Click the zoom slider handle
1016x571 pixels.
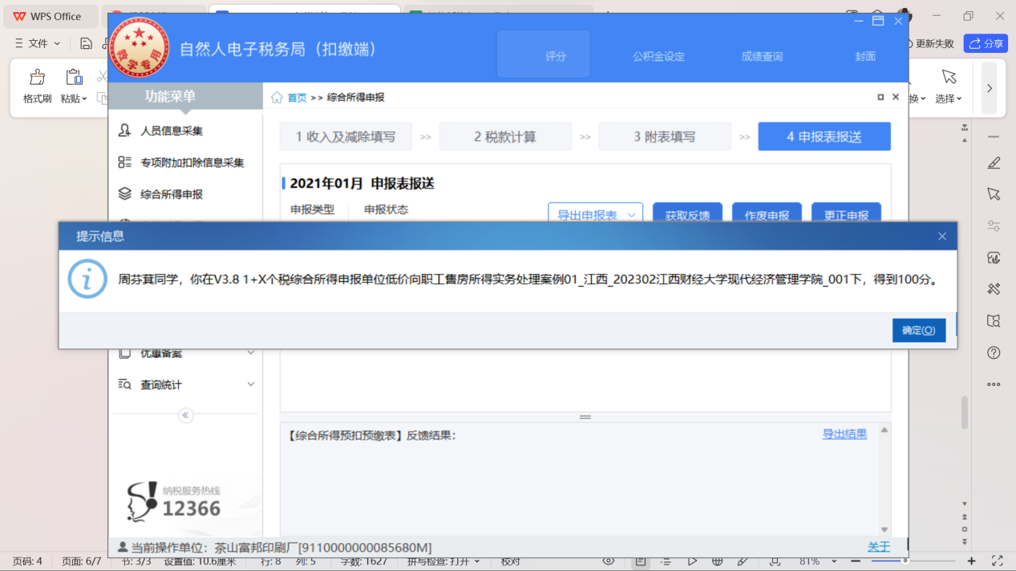tap(905, 561)
